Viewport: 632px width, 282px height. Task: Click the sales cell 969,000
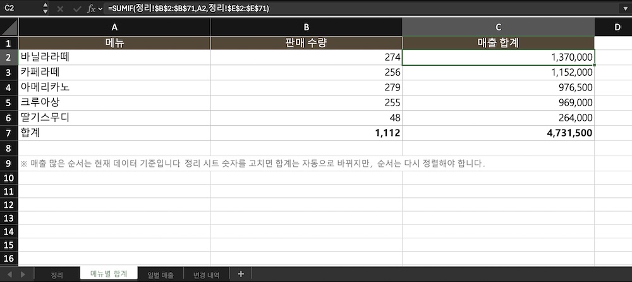point(499,102)
